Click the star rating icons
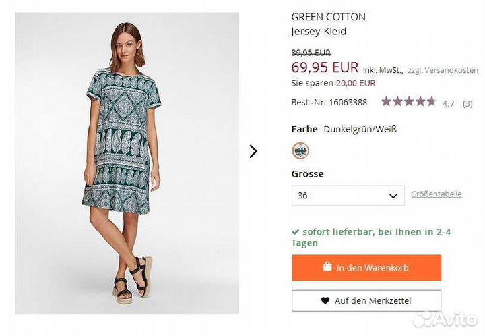This screenshot has width=485, height=336. click(x=409, y=102)
